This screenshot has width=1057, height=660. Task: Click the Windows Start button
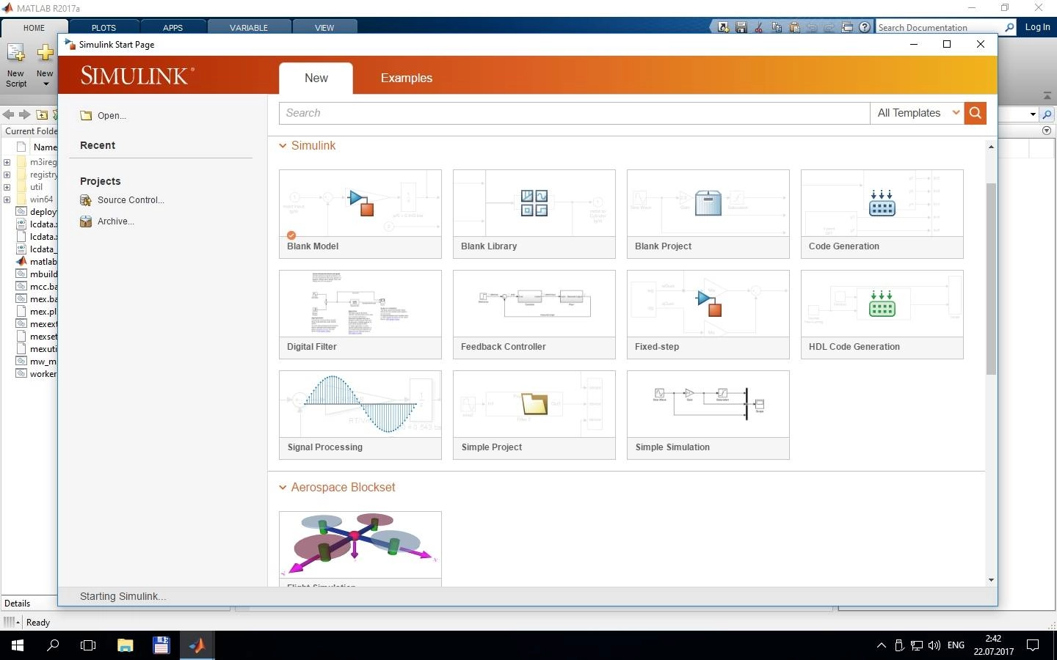(x=18, y=645)
